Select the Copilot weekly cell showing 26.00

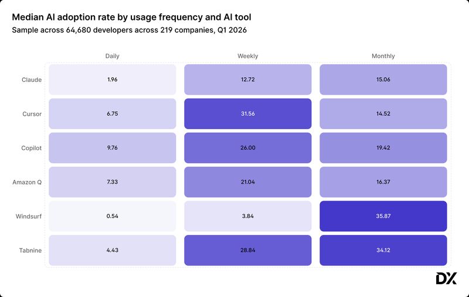point(247,148)
